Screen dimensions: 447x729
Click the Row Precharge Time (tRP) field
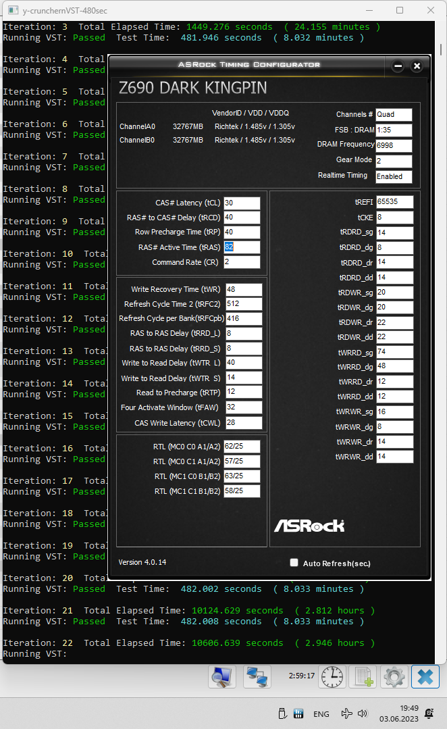242,232
